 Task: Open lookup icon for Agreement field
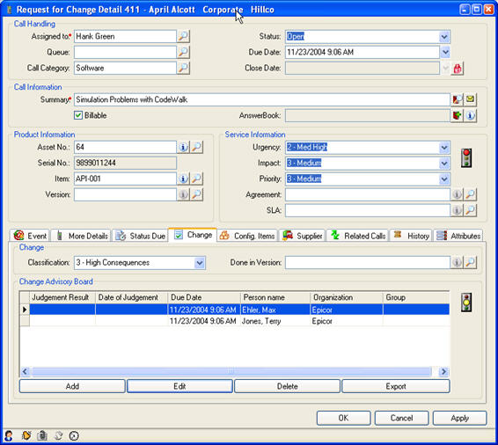pos(471,194)
